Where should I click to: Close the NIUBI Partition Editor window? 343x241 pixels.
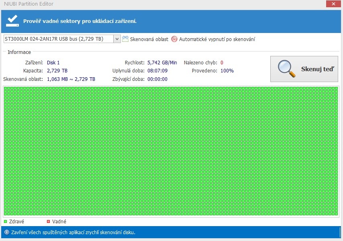click(333, 4)
